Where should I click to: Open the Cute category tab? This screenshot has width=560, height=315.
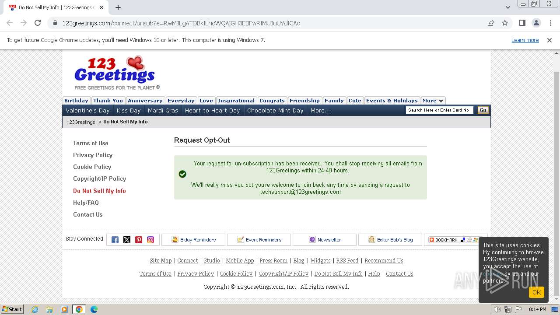click(x=355, y=101)
